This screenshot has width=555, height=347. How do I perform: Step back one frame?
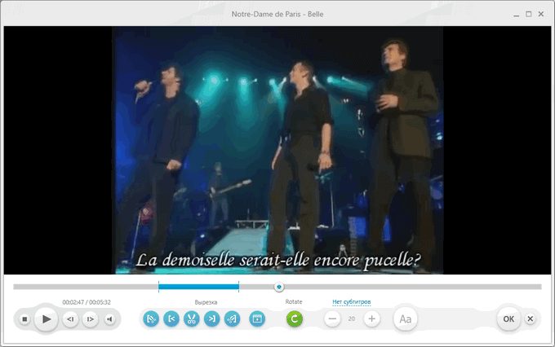click(x=70, y=319)
